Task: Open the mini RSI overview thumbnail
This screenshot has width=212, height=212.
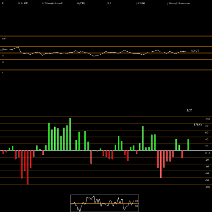Action: pyautogui.click(x=105, y=203)
